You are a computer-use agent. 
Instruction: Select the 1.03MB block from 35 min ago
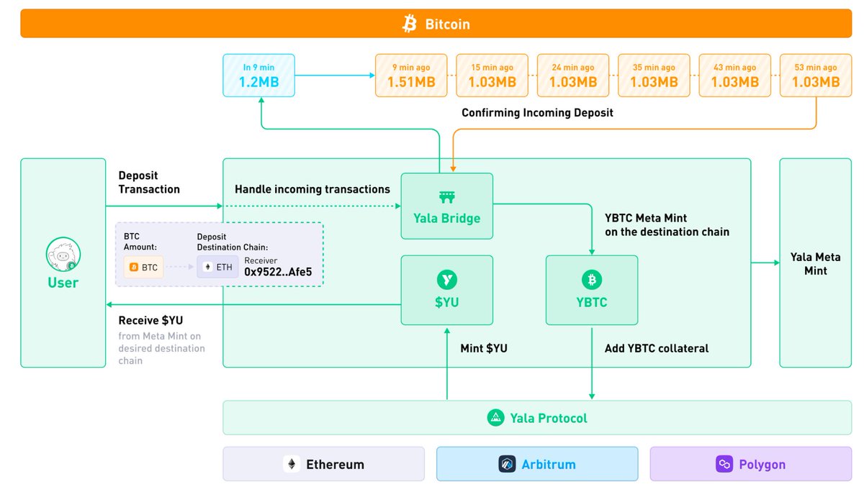coord(654,76)
